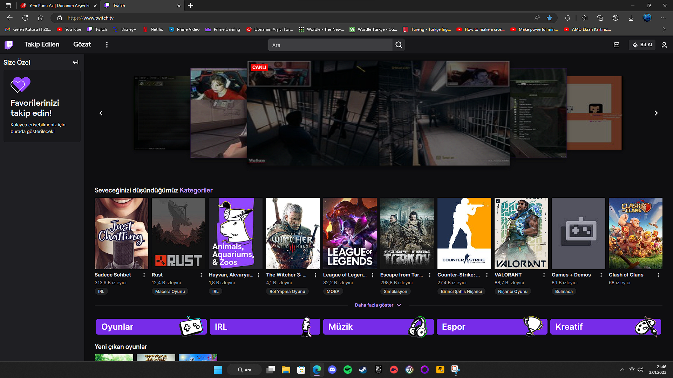The height and width of the screenshot is (378, 673).
Task: Open Just Chatting category thumbnail
Action: click(x=121, y=233)
